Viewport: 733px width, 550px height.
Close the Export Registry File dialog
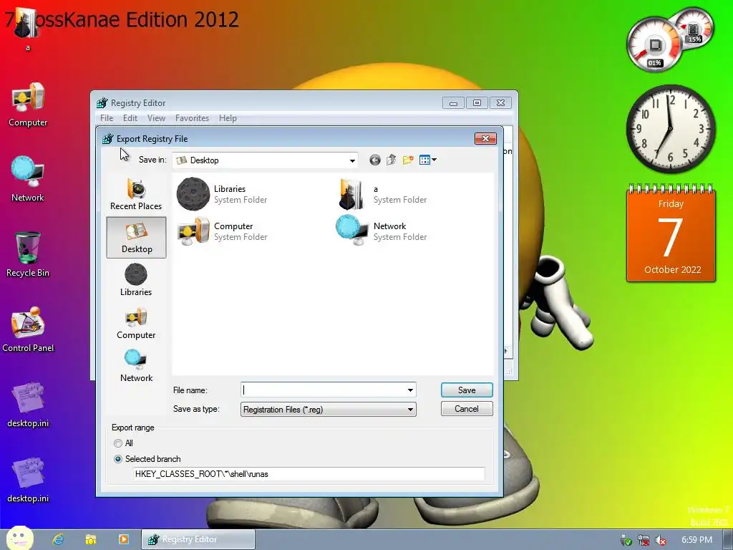(x=485, y=138)
